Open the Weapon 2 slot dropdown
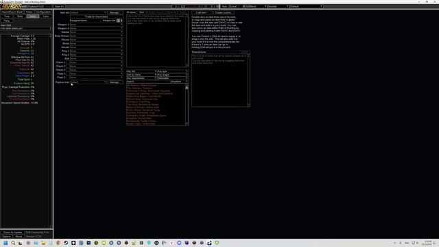The image size is (439, 247). 96,28
